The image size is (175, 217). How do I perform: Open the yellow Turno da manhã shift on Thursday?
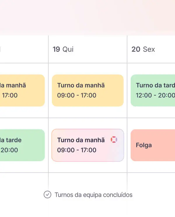[87, 90]
